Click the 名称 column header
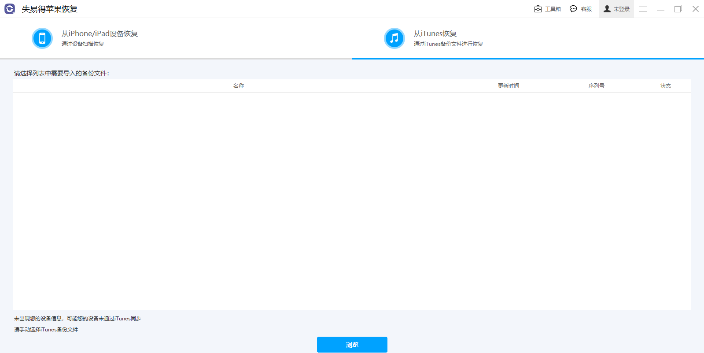The image size is (704, 353). (238, 86)
